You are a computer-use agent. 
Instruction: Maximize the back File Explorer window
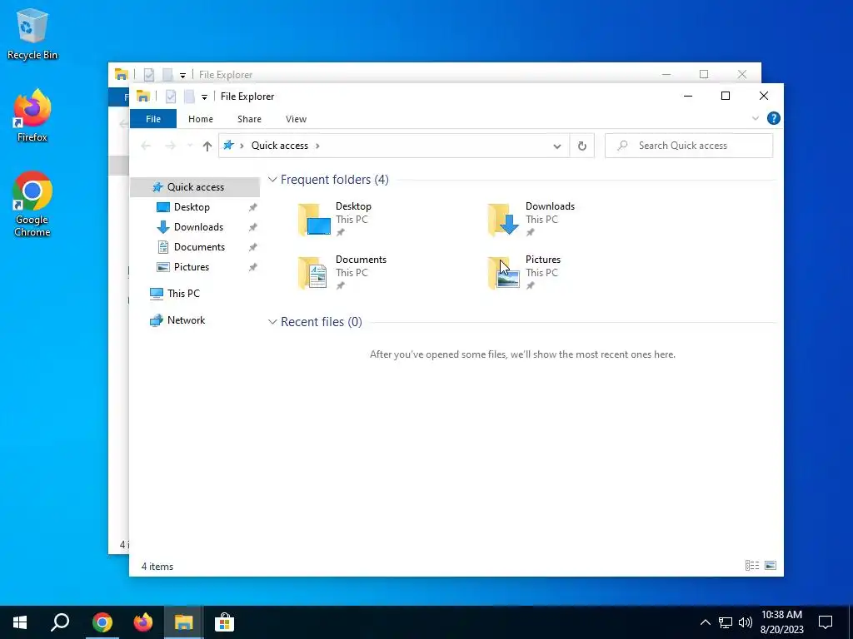click(x=704, y=74)
